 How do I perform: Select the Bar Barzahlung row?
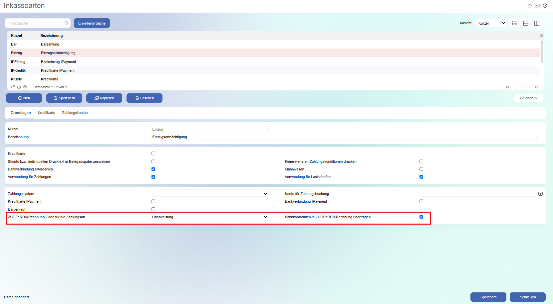point(275,44)
